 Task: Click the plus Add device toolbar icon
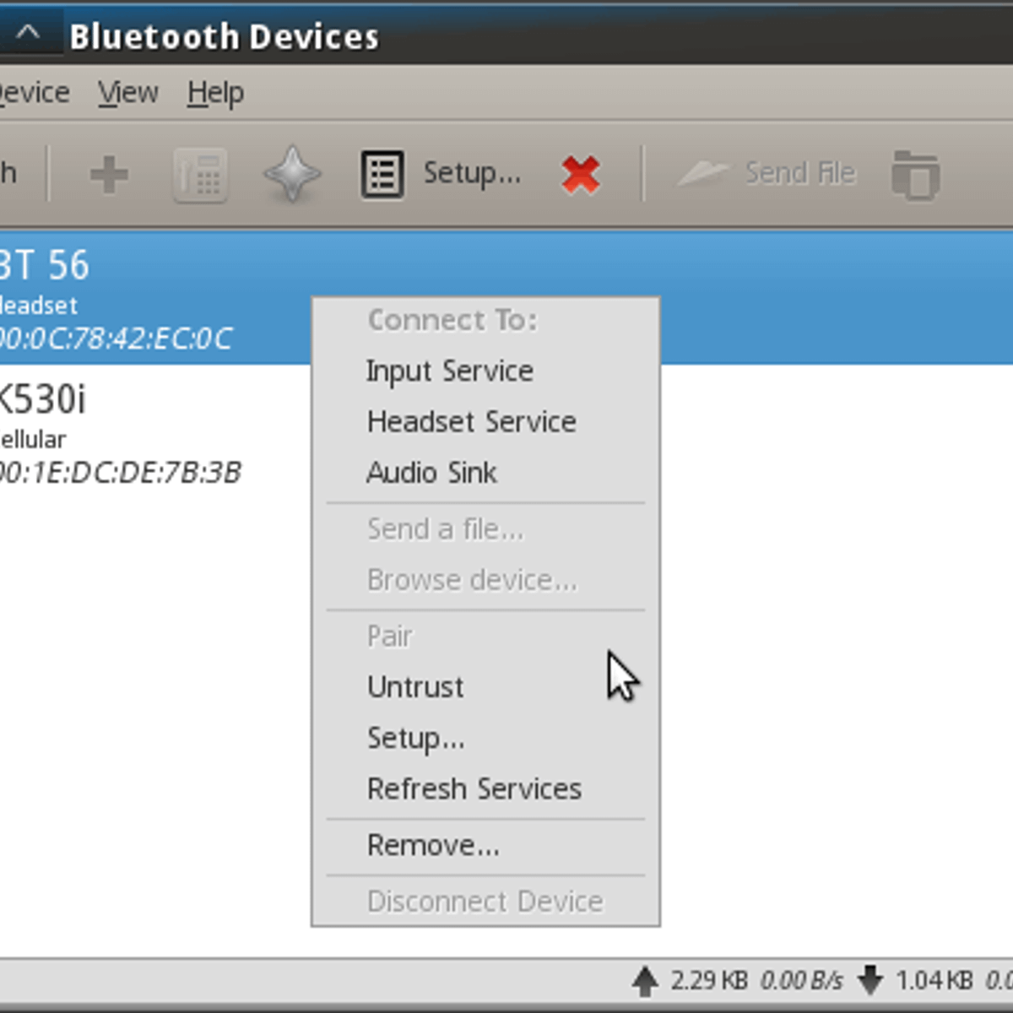[109, 175]
